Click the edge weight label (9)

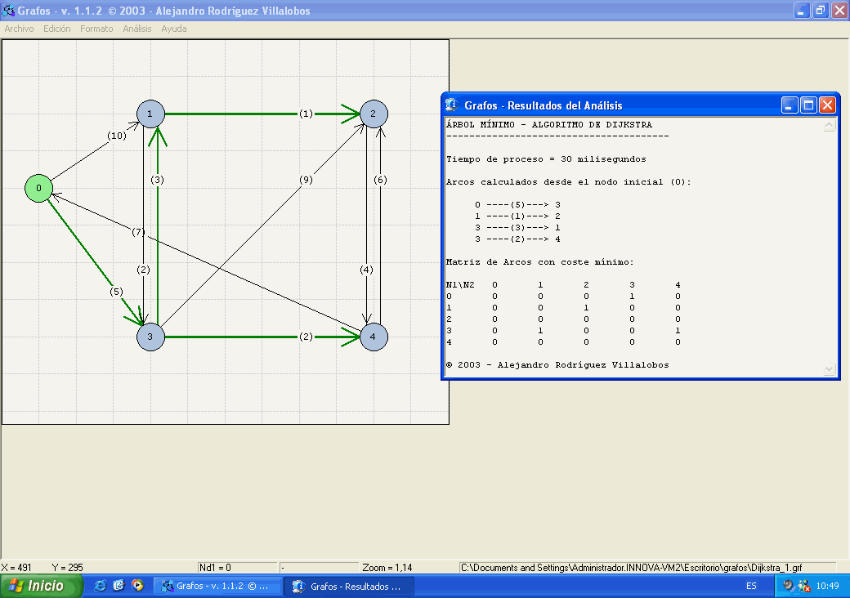click(306, 181)
